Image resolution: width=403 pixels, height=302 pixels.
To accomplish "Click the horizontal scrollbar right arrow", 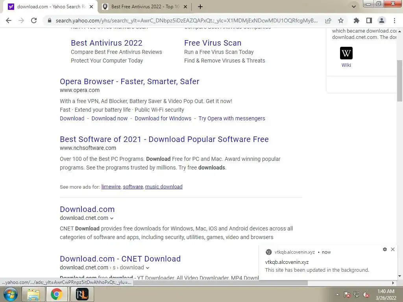I will tap(393, 283).
